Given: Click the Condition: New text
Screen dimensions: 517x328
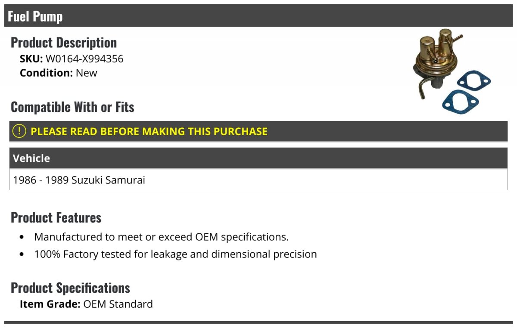Looking at the screenshot, I should click(59, 73).
